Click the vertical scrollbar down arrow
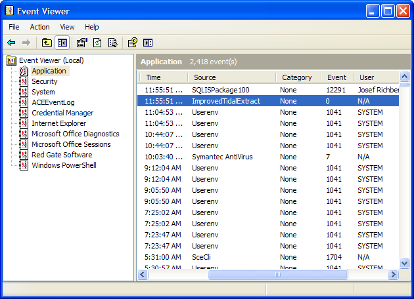The height and width of the screenshot is (299, 414). click(x=405, y=263)
